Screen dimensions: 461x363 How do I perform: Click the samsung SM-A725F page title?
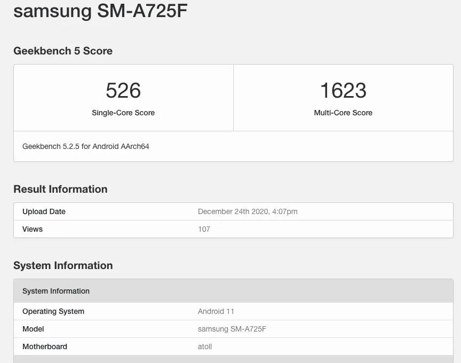point(100,11)
